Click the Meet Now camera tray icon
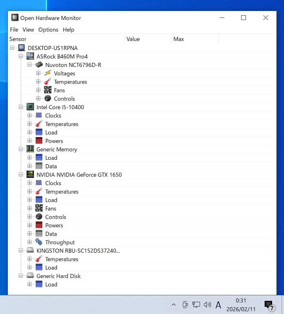284x314 pixels. coord(185,305)
